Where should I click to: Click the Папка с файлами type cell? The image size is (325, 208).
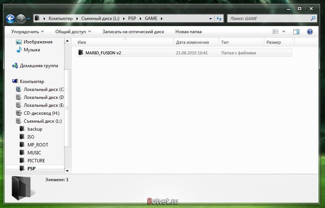[239, 53]
